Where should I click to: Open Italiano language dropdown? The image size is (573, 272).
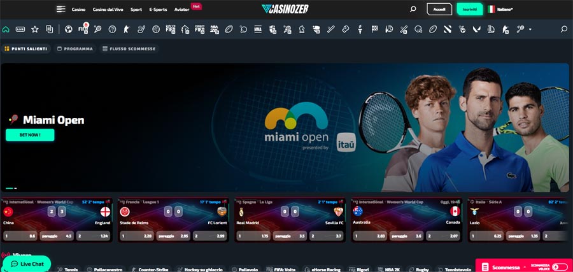tap(500, 9)
